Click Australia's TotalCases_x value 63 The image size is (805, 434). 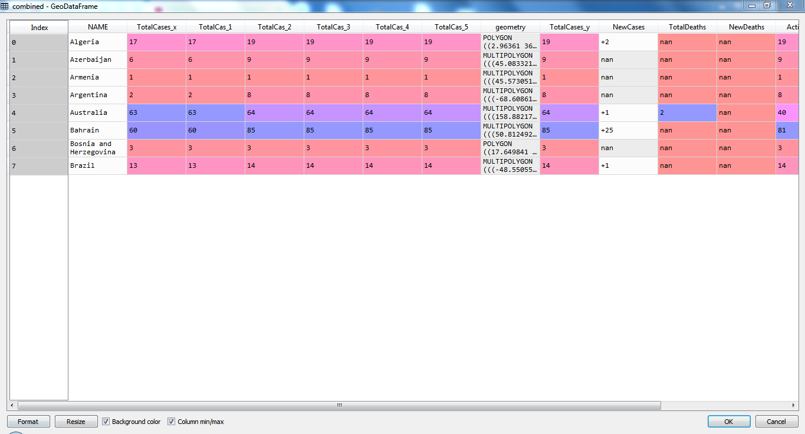click(157, 113)
